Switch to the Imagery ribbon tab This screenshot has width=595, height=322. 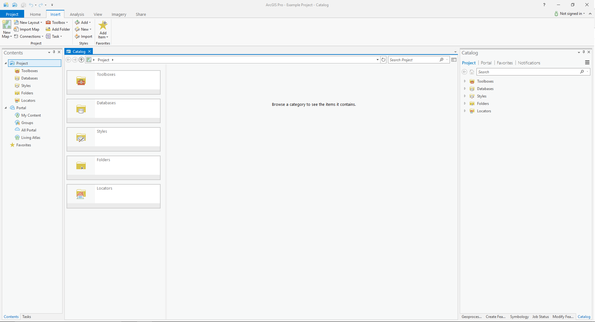point(119,14)
